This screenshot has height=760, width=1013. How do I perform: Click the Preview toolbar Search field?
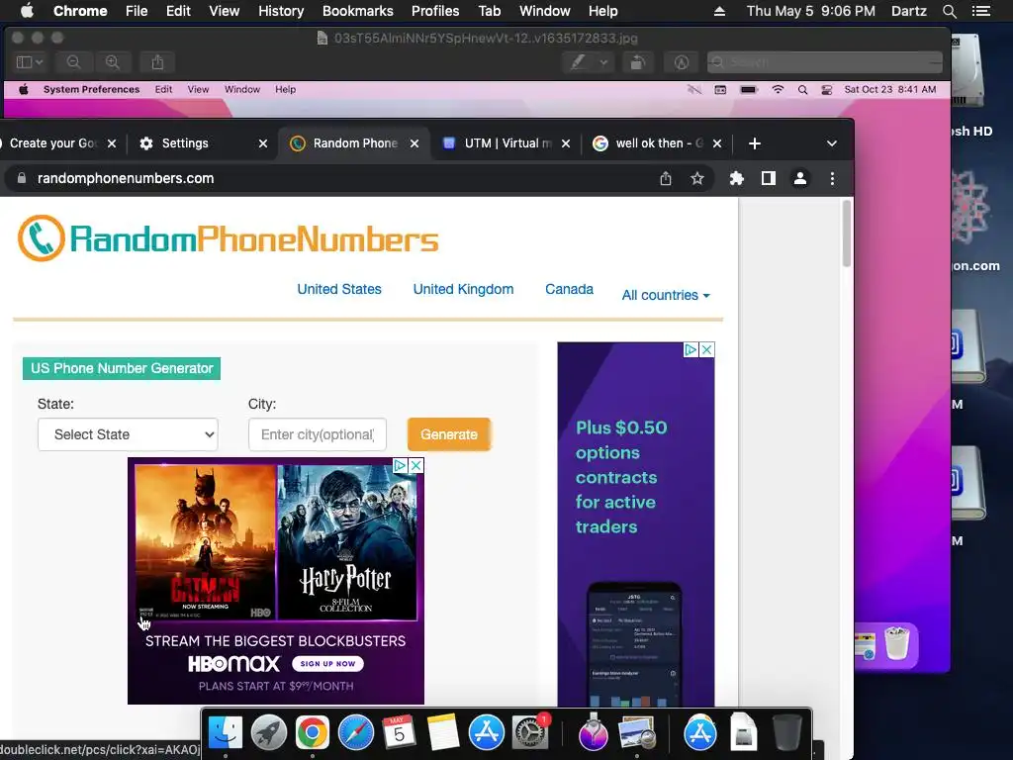(x=824, y=62)
